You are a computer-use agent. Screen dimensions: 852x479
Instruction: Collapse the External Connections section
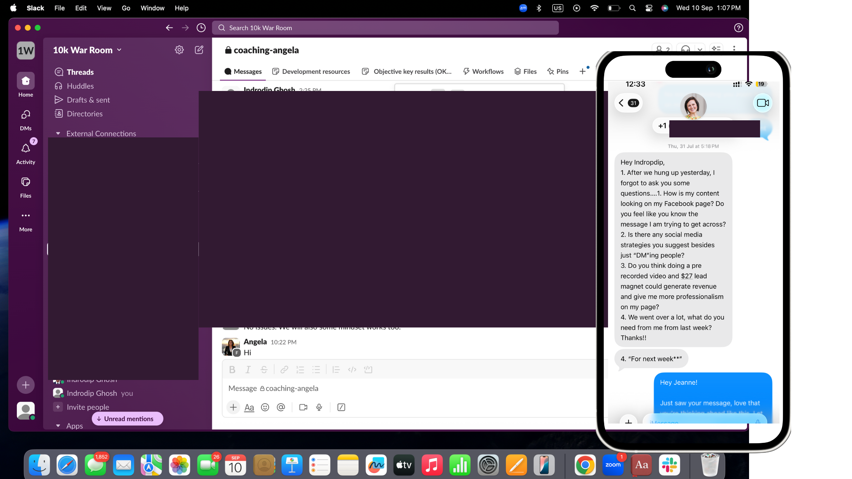(x=58, y=134)
